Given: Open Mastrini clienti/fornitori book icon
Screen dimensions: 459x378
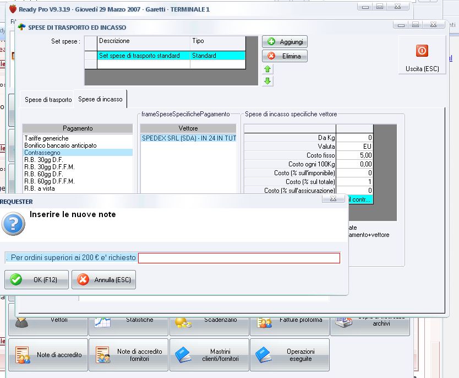Looking at the screenshot, I should (183, 355).
